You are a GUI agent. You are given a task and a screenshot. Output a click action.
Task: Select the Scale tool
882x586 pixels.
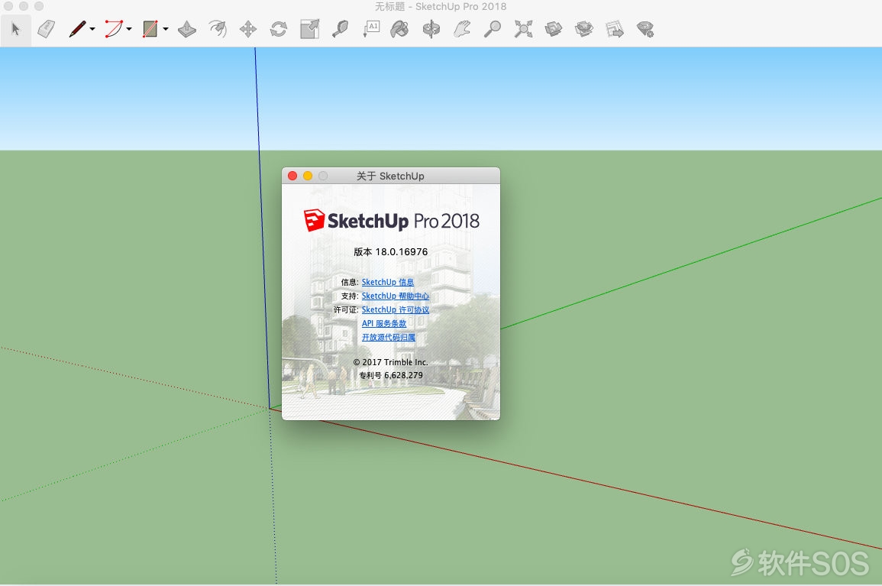pos(309,29)
